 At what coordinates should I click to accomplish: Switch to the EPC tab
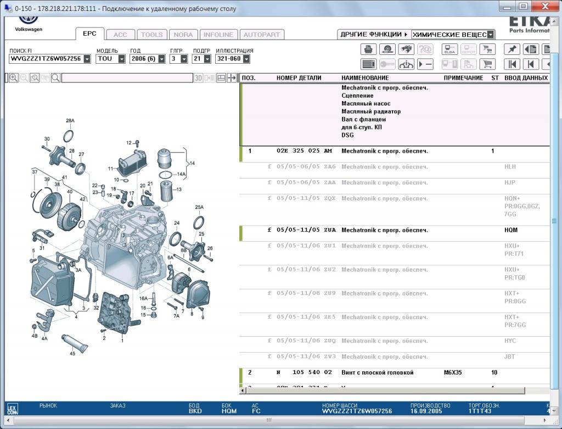pyautogui.click(x=89, y=34)
